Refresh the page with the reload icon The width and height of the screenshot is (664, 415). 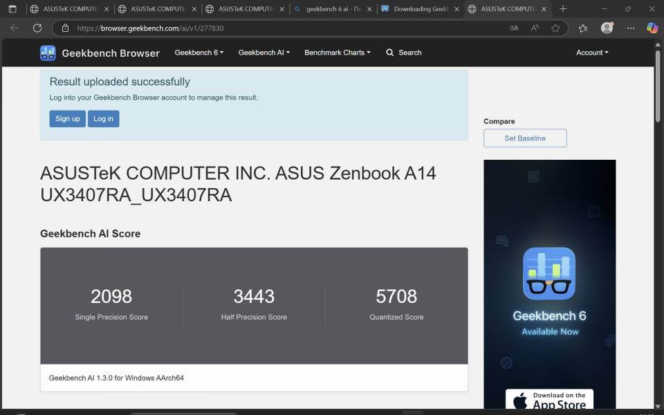[x=37, y=28]
